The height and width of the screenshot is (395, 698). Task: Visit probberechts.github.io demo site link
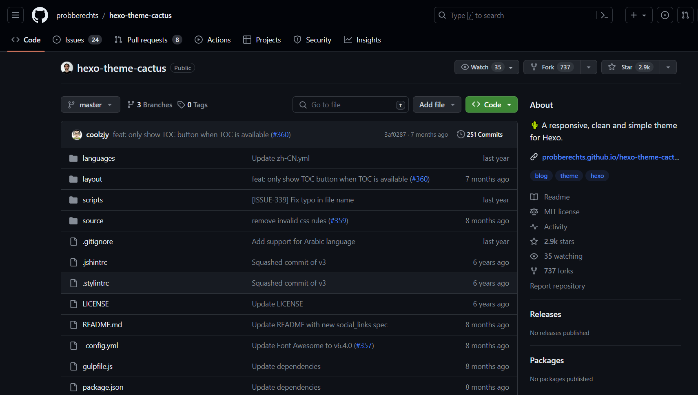pyautogui.click(x=611, y=157)
